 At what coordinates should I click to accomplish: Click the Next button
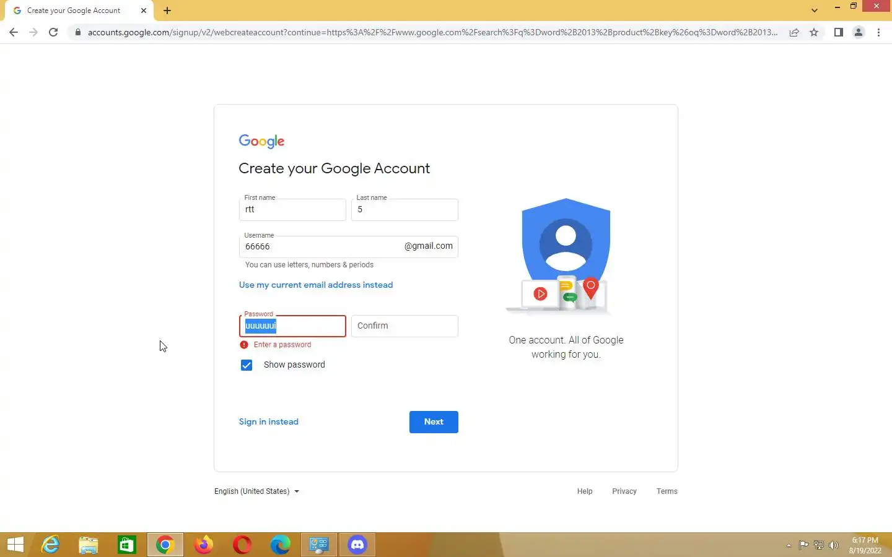434,422
